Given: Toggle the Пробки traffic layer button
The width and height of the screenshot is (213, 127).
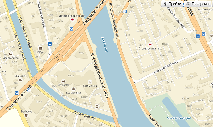Looking at the screenshot, I should tap(173, 4).
